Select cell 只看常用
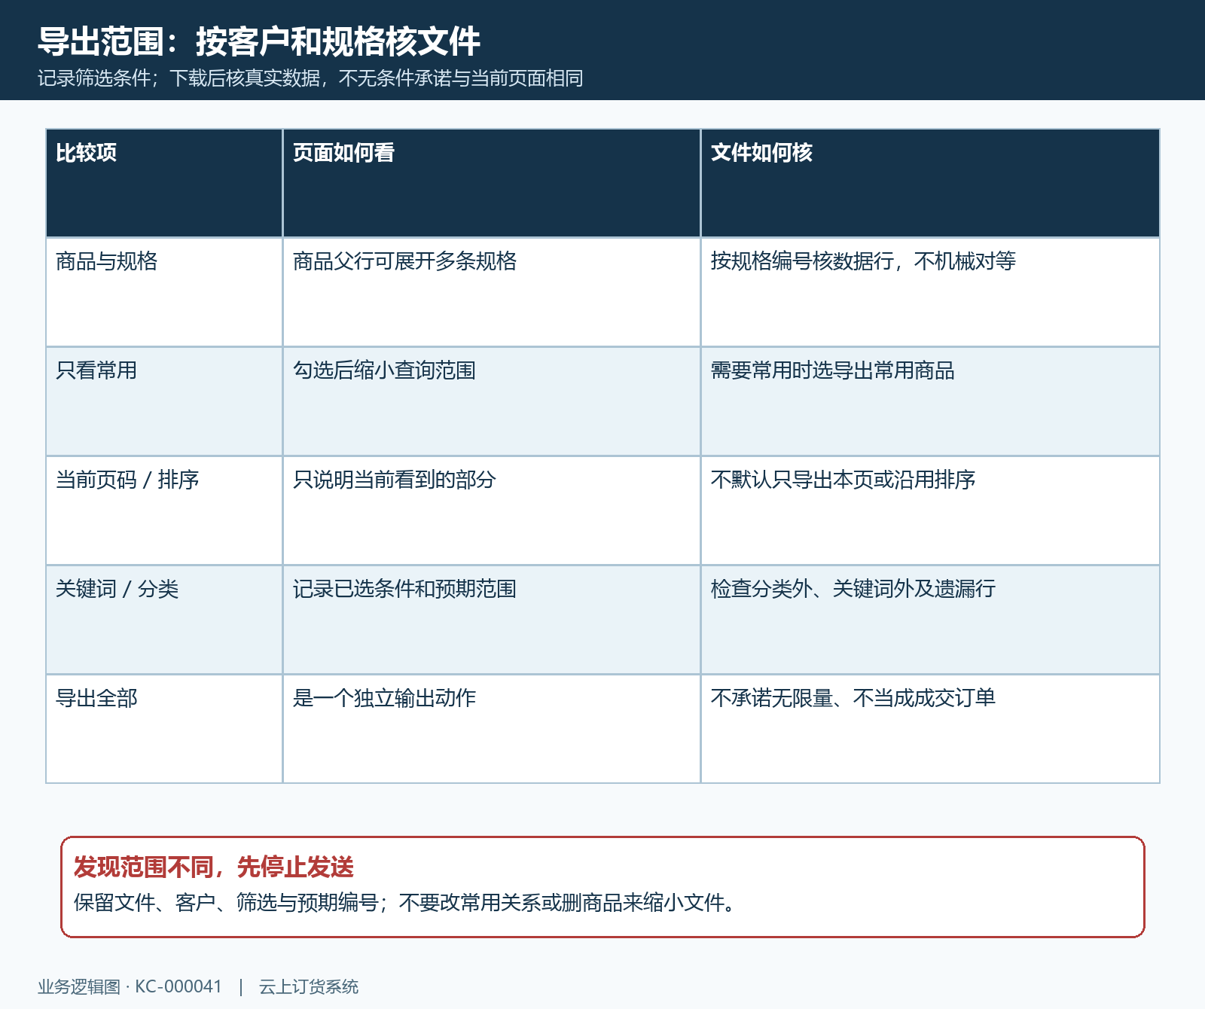Image resolution: width=1205 pixels, height=1009 pixels. [164, 401]
